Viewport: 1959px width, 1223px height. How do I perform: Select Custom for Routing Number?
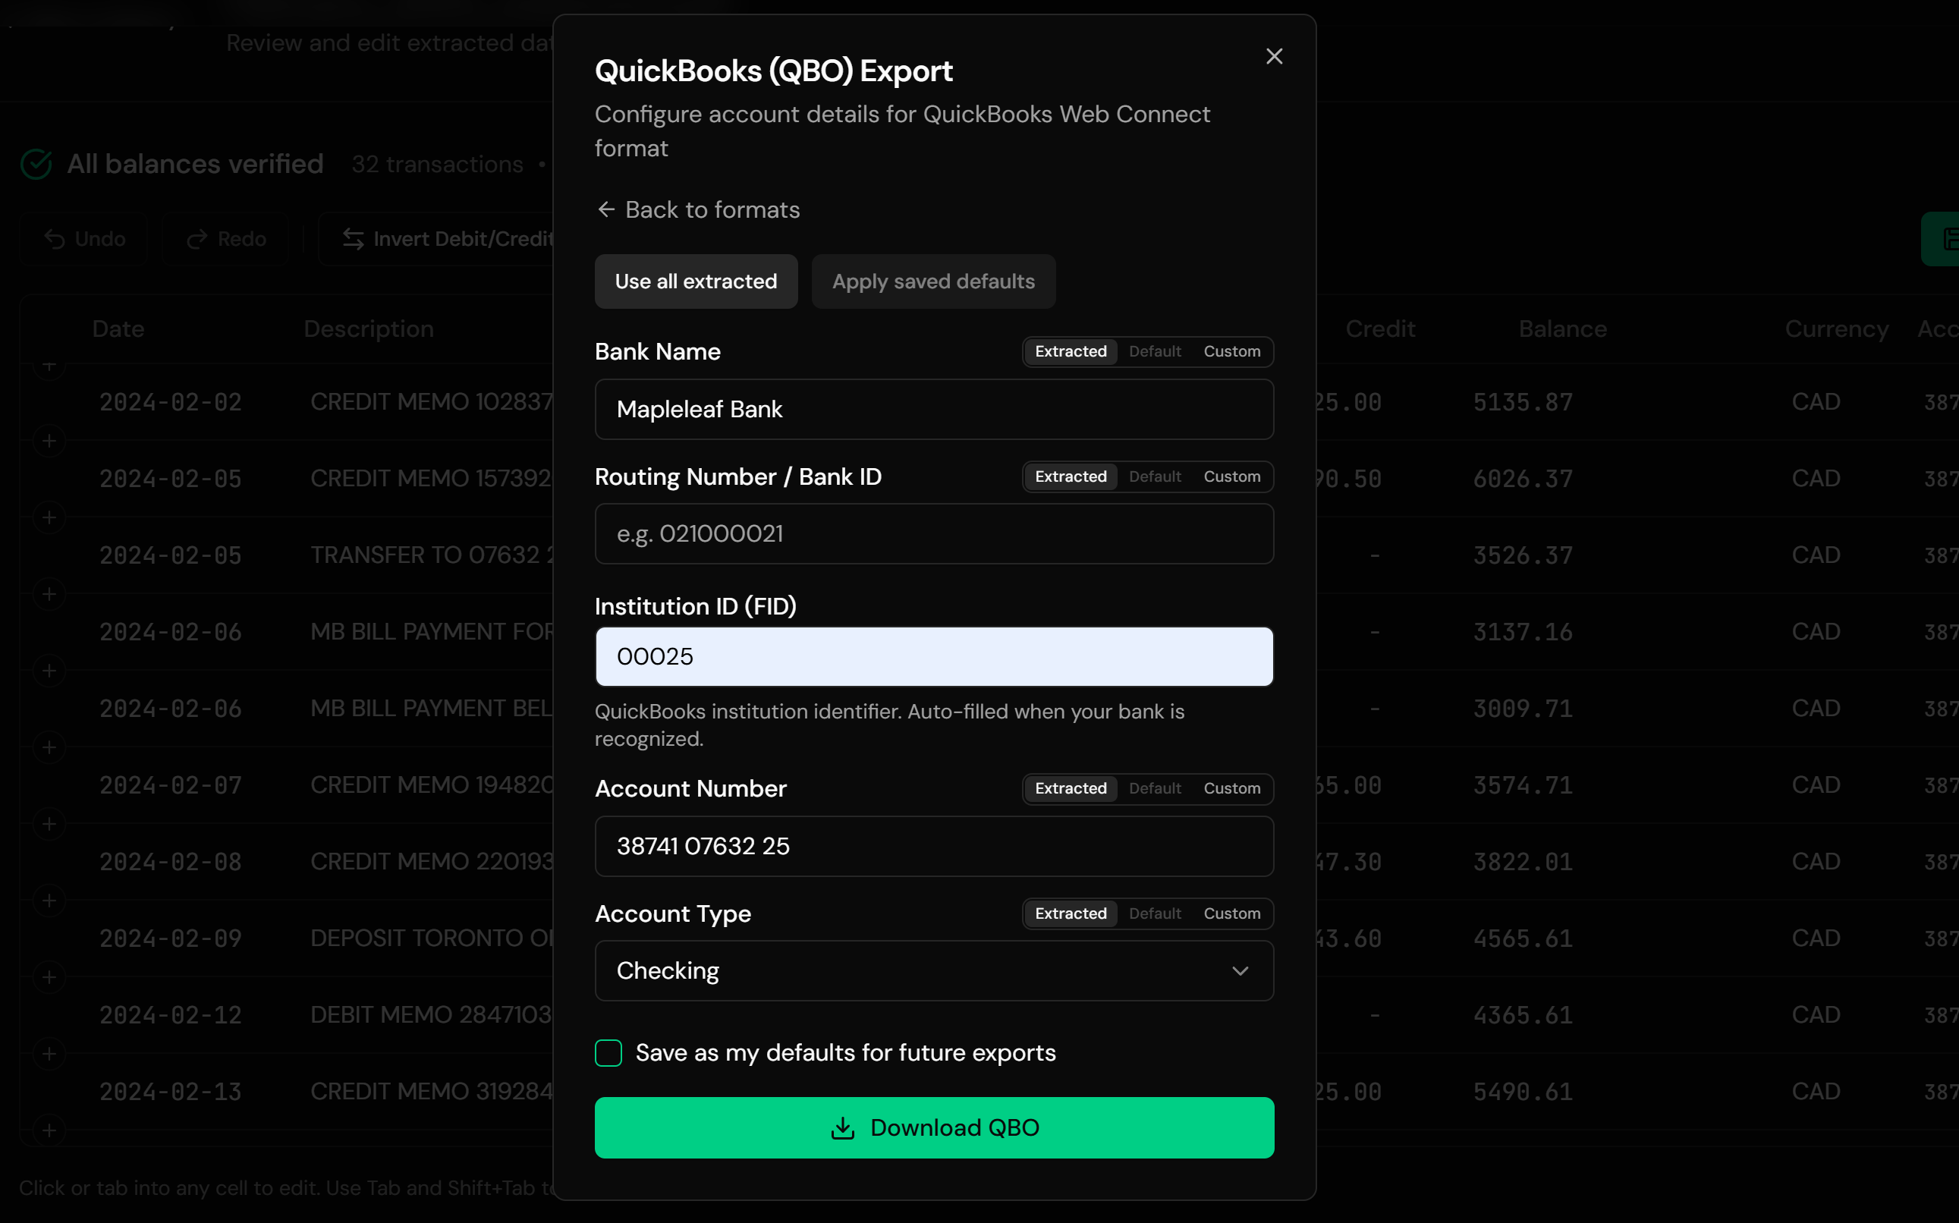(1231, 476)
